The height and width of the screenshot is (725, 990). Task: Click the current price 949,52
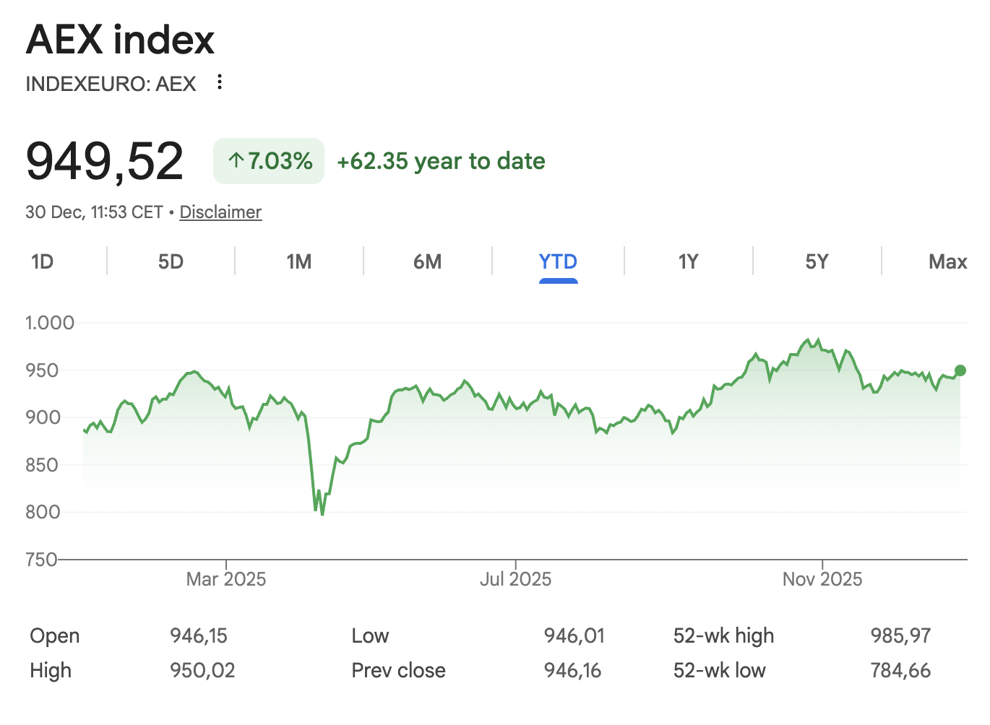pos(105,161)
